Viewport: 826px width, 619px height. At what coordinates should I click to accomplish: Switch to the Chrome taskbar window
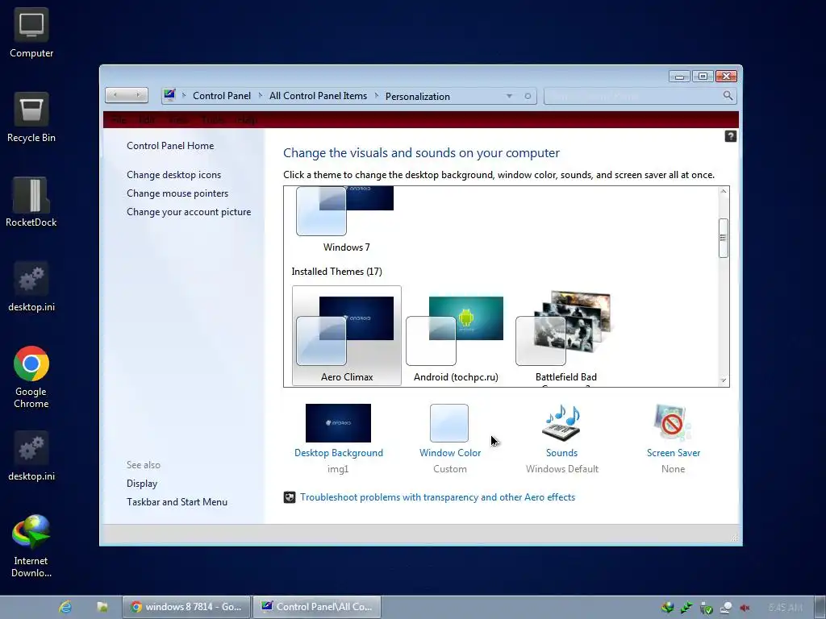[186, 607]
